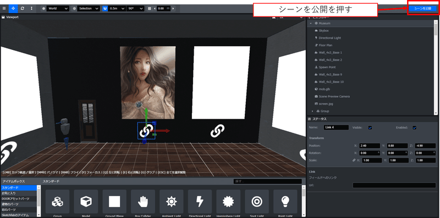The width and height of the screenshot is (440, 218).
Task: Add a Model element from item box
Action: [86, 203]
